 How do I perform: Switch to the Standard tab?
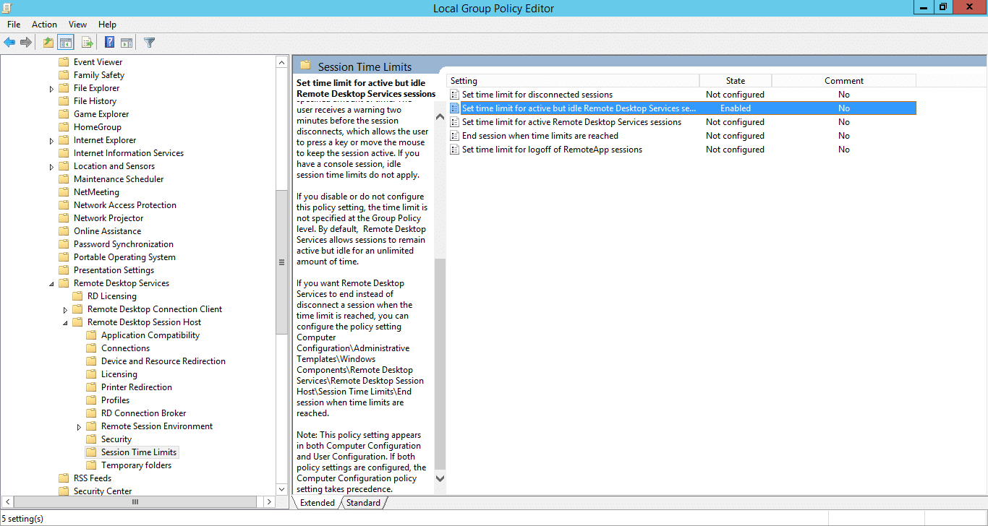pos(363,503)
